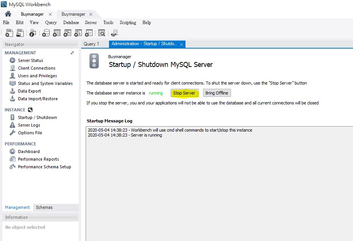This screenshot has height=241, width=353.
Task: Click the create new function toolbar icon
Action: [x=89, y=33]
